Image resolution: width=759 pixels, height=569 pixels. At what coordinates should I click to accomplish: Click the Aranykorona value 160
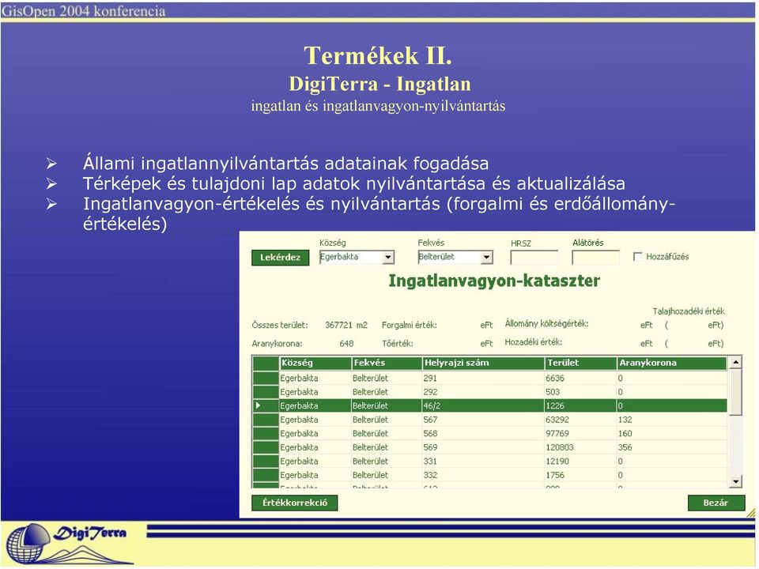tap(625, 434)
